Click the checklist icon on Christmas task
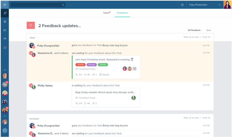The height and width of the screenshot is (137, 232). [77, 75]
